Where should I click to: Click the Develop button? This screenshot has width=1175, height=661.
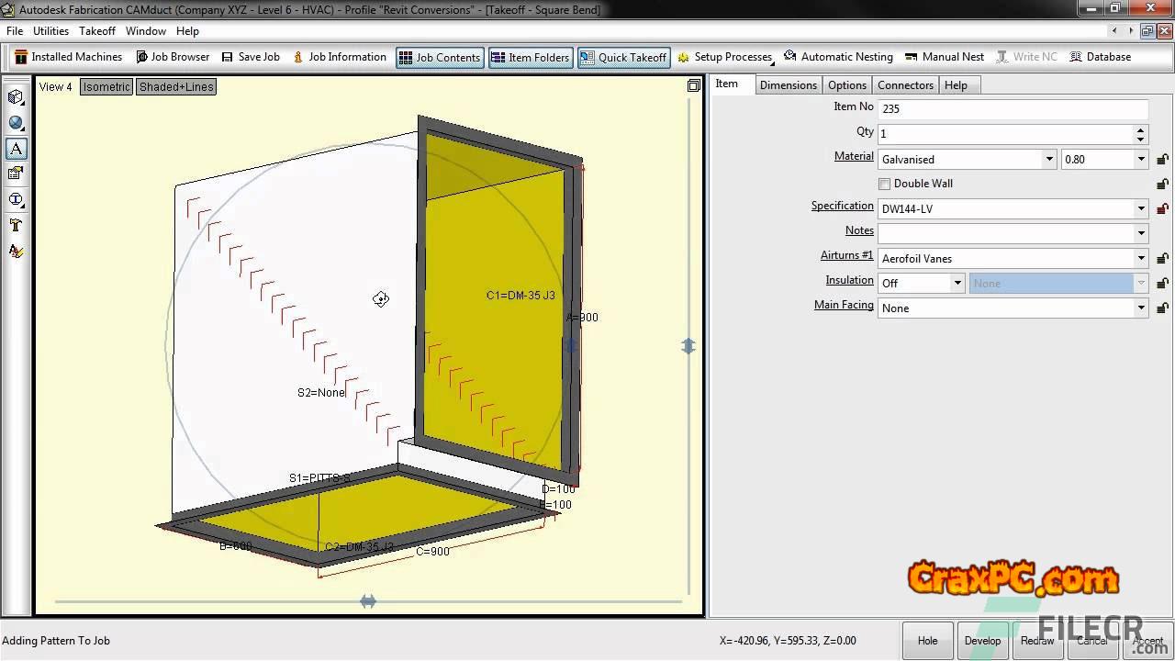point(982,641)
